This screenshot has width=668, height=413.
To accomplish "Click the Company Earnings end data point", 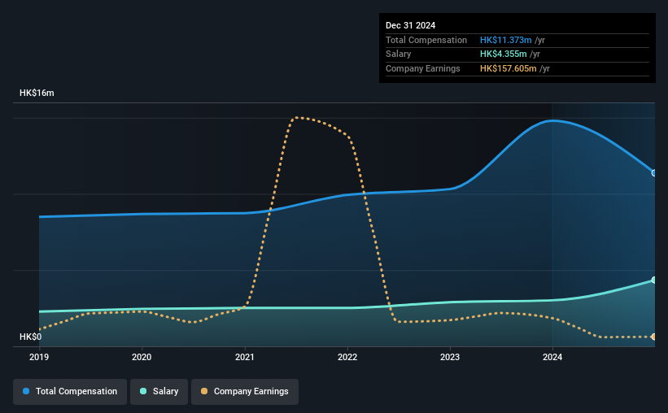I will (x=654, y=337).
